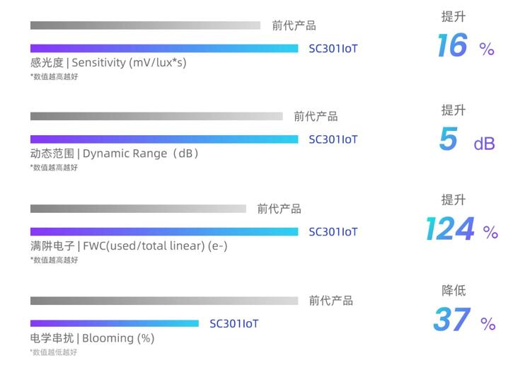Click the SC301IoT gradient bar for FWC
513x382 pixels.
[164, 231]
